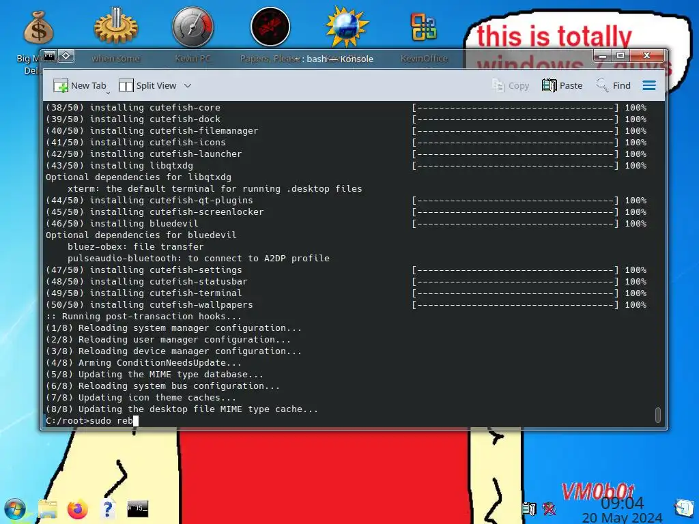Click the line 'installing cutefish-filemanager'
The height and width of the screenshot is (524, 699).
152,130
